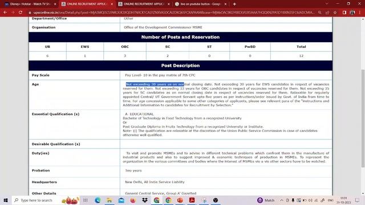The width and height of the screenshot is (365, 205).
Task: Reload the page with the refresh icon
Action: click(x=21, y=13)
